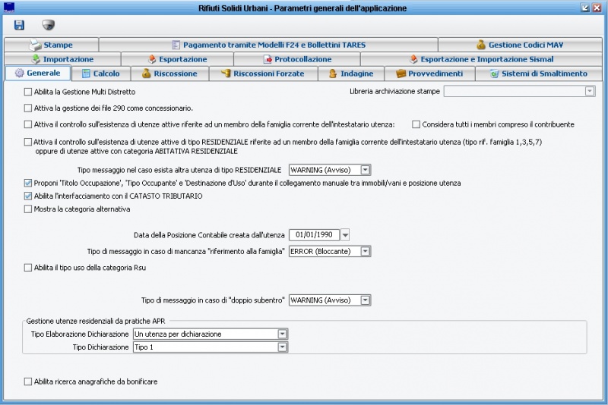Open the Riscossioni Forzate tab
Viewport: 608px width, 405px height.
[x=263, y=74]
